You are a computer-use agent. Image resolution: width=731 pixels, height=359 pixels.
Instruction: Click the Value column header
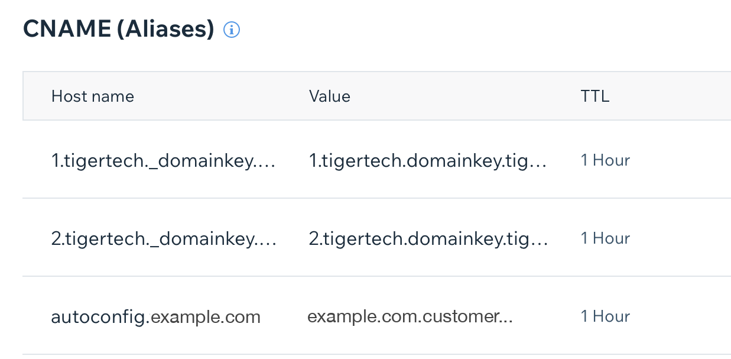pos(330,96)
